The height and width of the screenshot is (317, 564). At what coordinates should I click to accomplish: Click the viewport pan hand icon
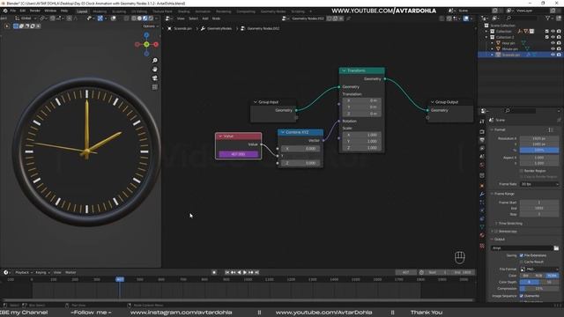155,70
